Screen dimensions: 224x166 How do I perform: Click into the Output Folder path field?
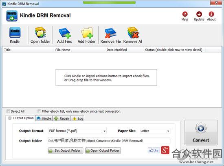[109, 141]
